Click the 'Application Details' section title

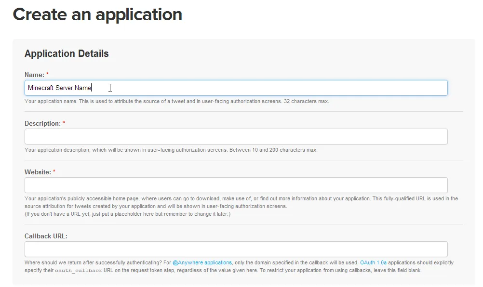[67, 53]
